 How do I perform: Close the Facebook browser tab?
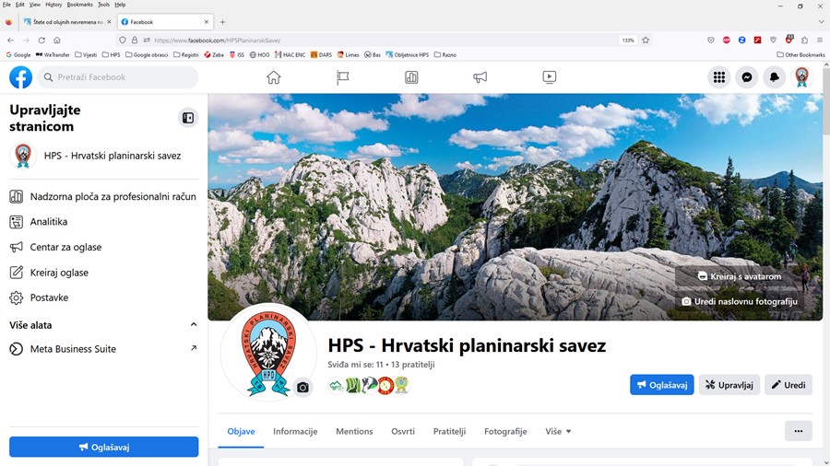[x=207, y=22]
